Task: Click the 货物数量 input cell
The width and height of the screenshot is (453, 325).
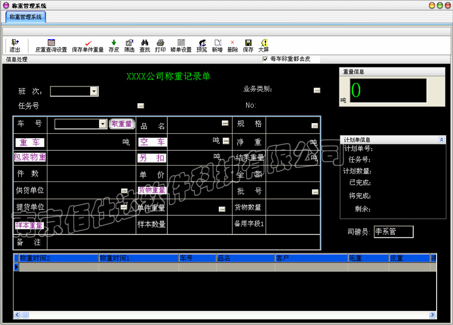Action: point(293,207)
